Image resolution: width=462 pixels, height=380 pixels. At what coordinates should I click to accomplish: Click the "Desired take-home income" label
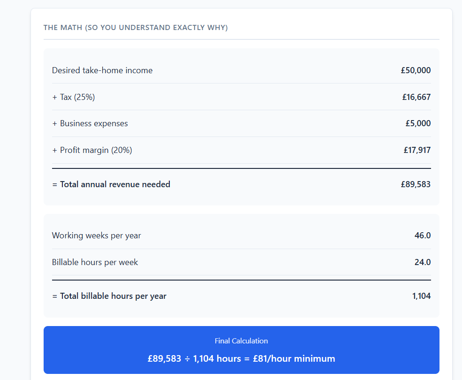point(102,70)
